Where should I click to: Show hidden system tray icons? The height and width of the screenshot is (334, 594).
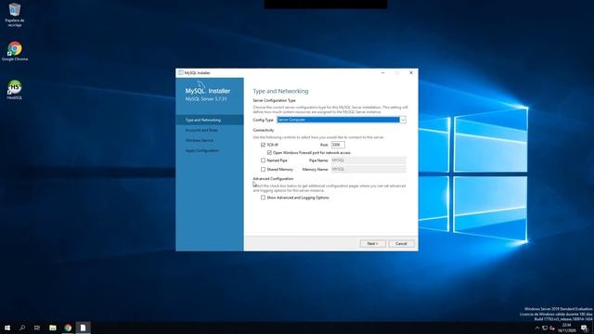click(536, 328)
